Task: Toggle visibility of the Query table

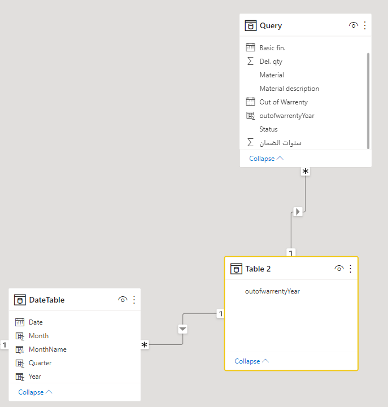Action: click(x=353, y=25)
